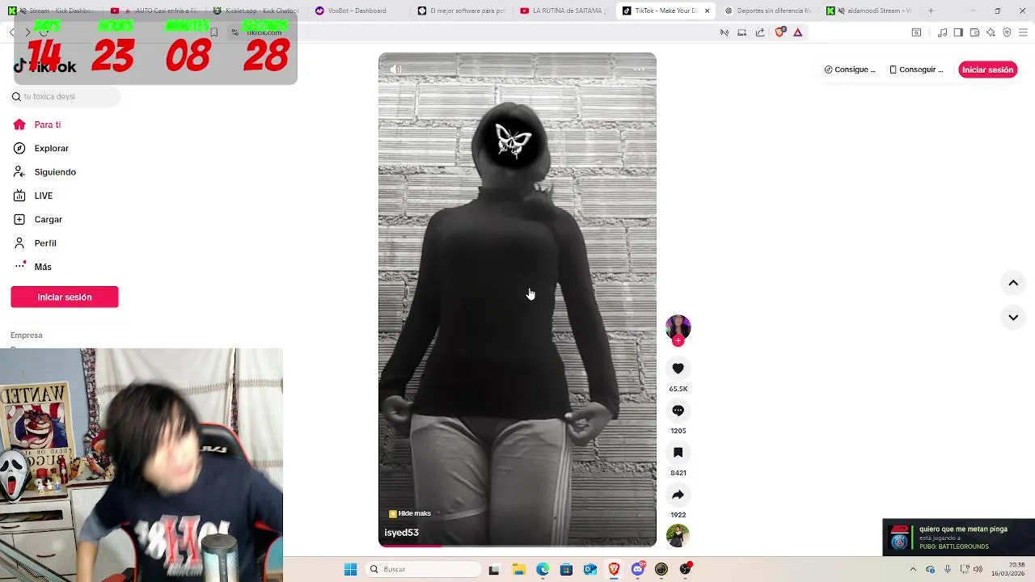Toggle the video mute speaker icon
1035x582 pixels.
[395, 70]
